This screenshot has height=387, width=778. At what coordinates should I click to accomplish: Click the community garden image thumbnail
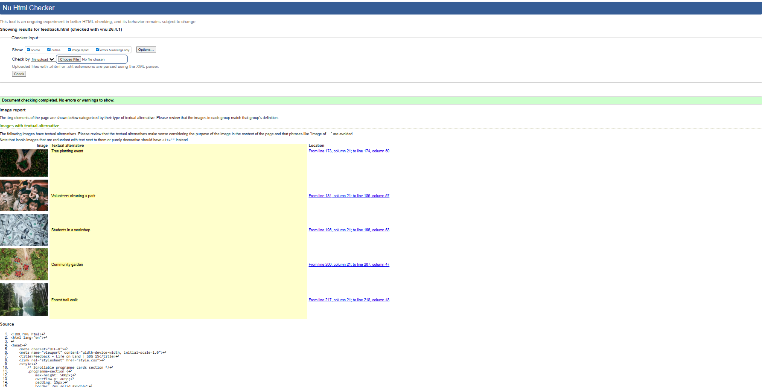tap(24, 265)
